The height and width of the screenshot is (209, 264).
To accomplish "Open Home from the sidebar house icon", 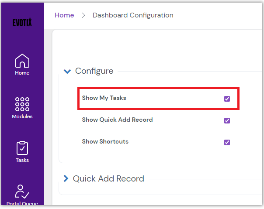I will point(22,61).
